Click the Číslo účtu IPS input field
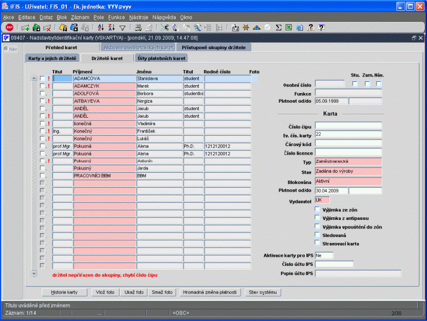Image resolution: width=427 pixels, height=321 pixels. pos(334,264)
